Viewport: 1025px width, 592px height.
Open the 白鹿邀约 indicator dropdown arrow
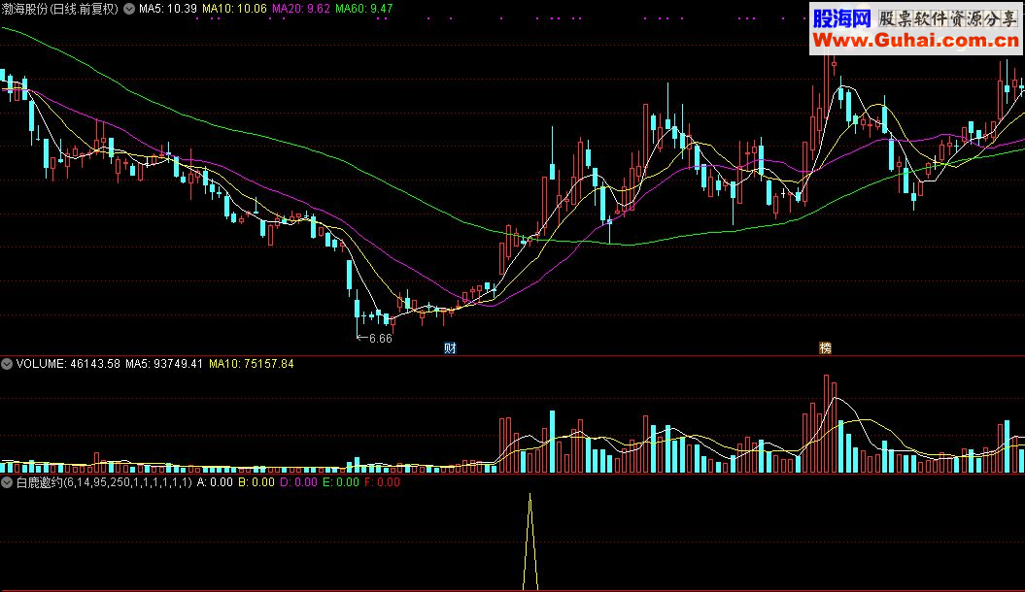7,483
